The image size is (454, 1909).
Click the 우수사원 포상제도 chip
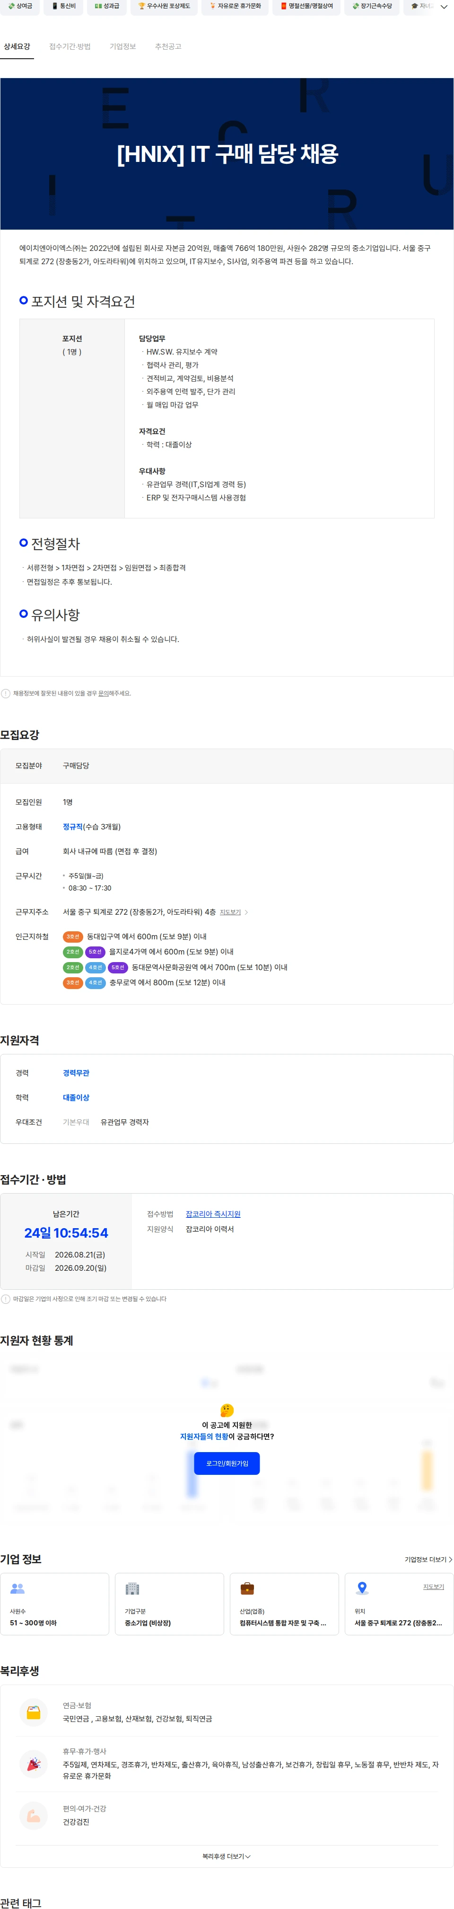(165, 7)
